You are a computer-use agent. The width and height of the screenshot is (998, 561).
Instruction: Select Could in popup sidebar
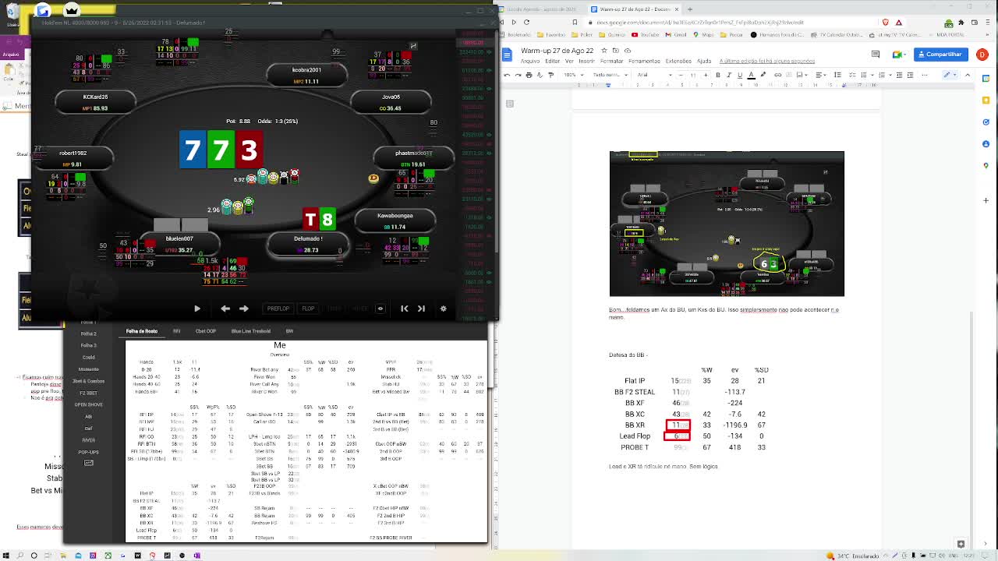tap(89, 358)
